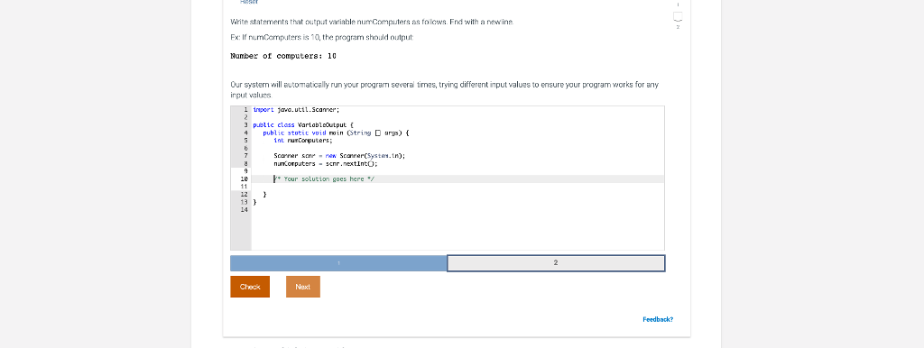This screenshot has height=348, width=924.
Task: Click the 'Number of computers: 10' sample output
Action: click(x=282, y=56)
